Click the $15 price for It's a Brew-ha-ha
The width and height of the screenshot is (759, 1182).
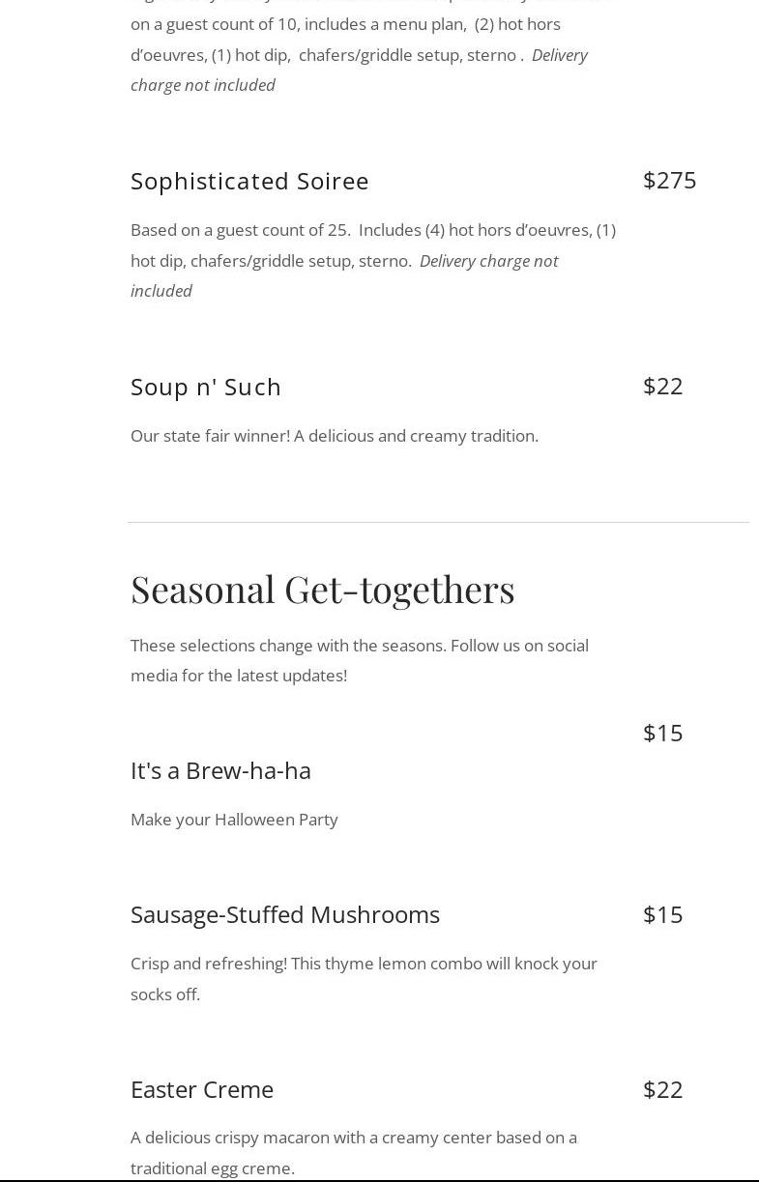(x=662, y=733)
